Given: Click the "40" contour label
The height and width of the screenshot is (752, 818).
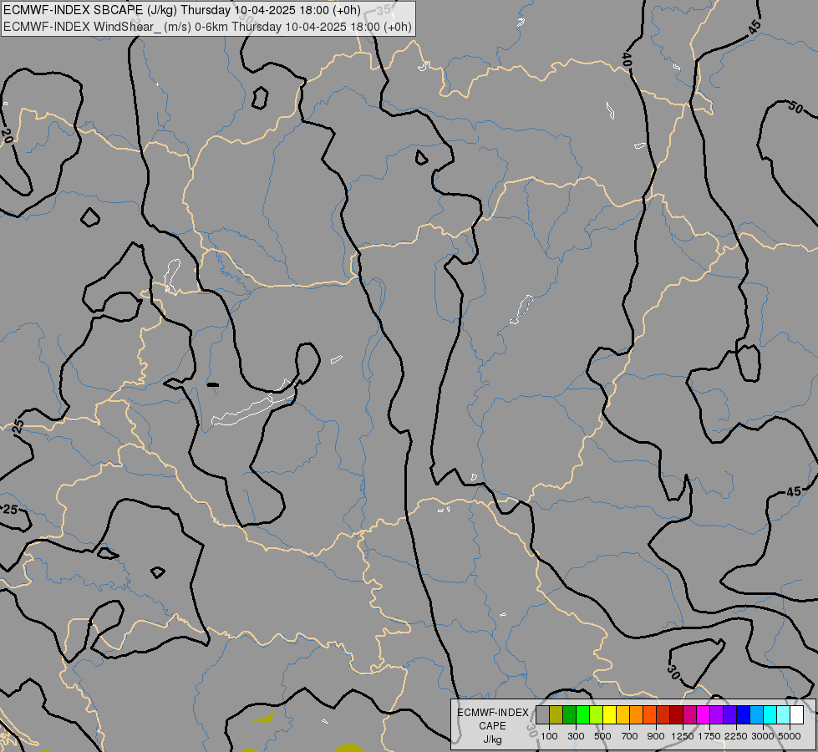Looking at the screenshot, I should [627, 59].
